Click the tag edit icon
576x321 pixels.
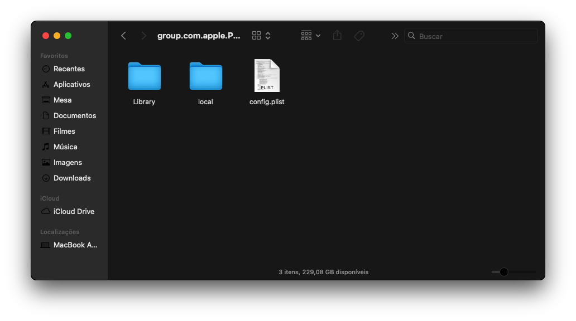(x=359, y=36)
